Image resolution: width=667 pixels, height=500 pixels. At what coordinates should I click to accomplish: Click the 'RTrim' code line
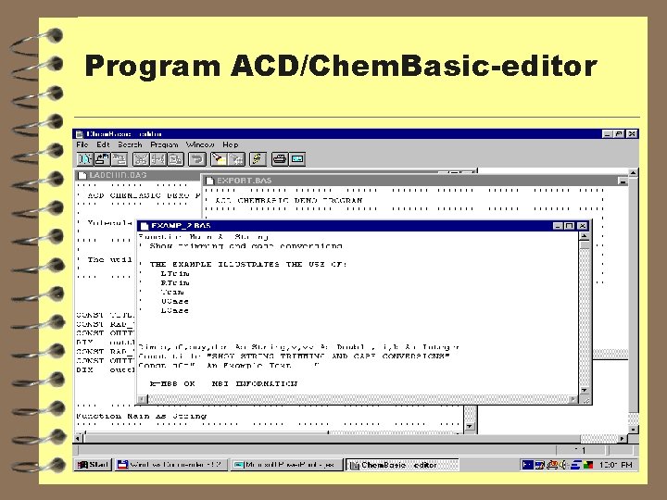(175, 282)
